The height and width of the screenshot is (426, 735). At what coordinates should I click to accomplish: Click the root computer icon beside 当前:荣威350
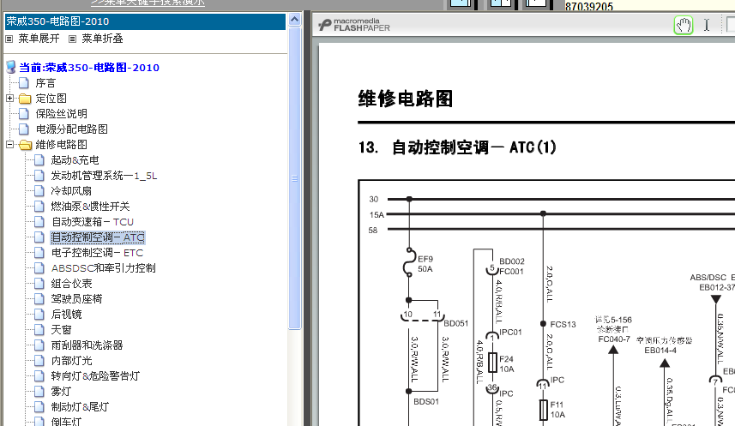[10, 68]
